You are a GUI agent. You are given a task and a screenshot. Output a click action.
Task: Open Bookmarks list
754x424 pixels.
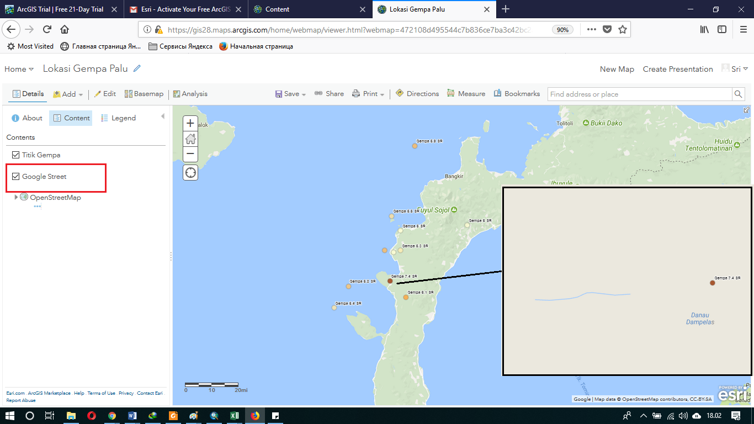(517, 94)
